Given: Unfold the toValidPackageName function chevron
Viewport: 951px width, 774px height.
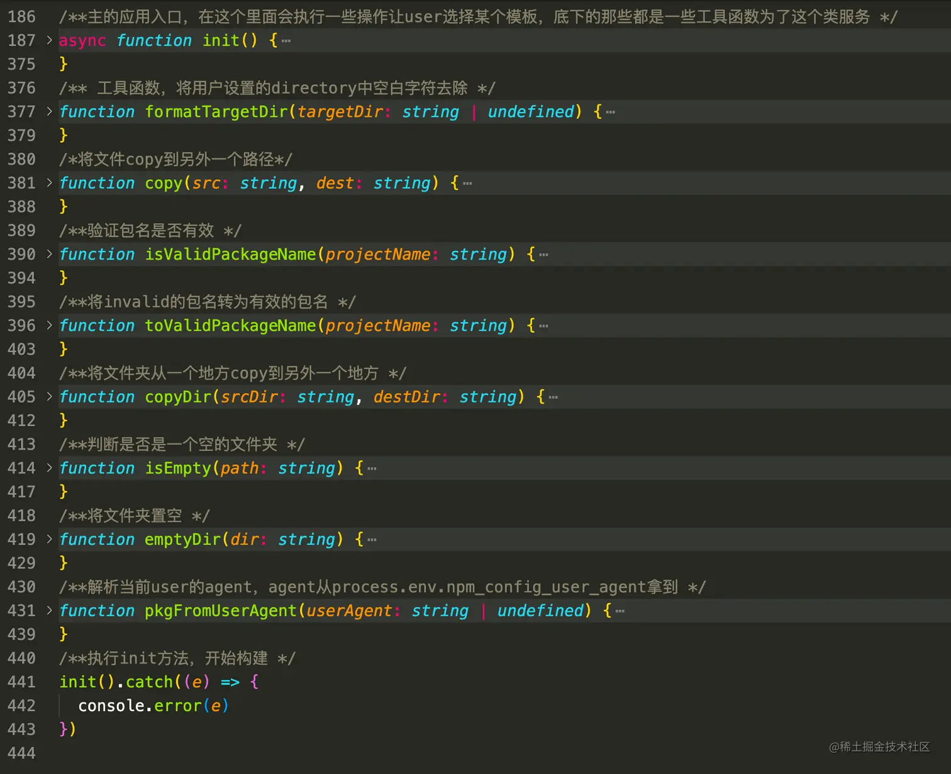Looking at the screenshot, I should point(49,325).
